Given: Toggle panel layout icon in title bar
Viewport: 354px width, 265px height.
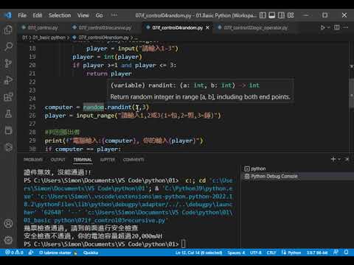Looking at the screenshot, I should click(x=272, y=15).
